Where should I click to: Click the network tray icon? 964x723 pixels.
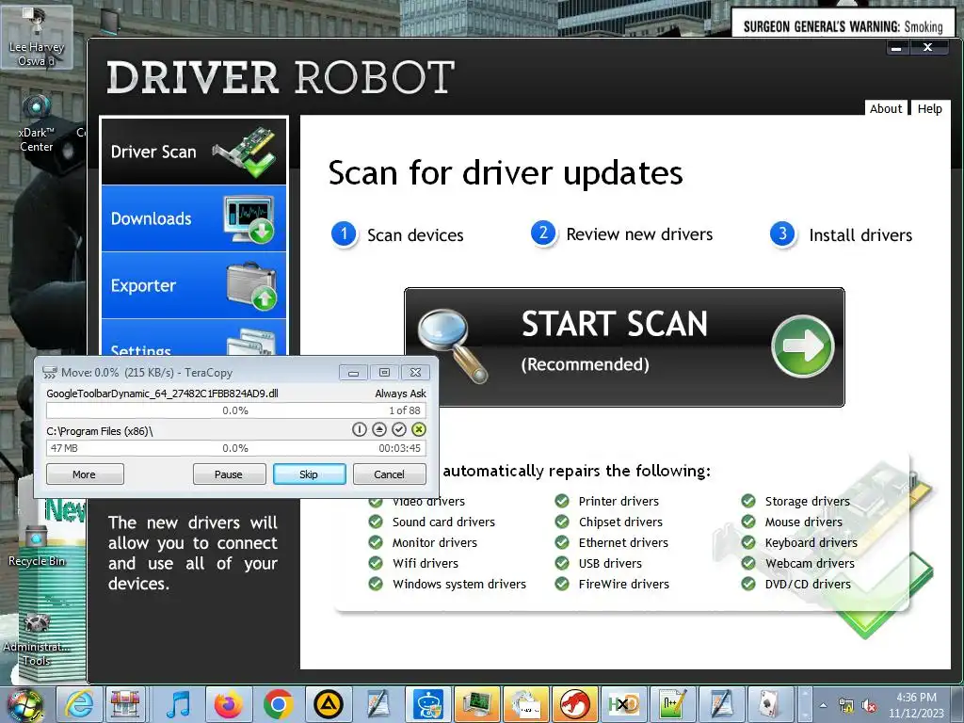846,706
